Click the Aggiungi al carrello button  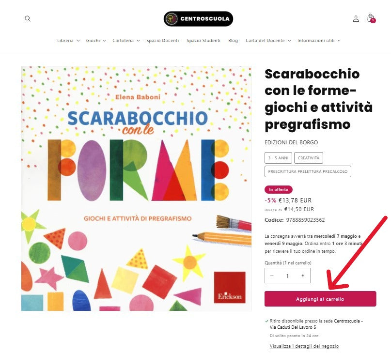click(x=320, y=299)
